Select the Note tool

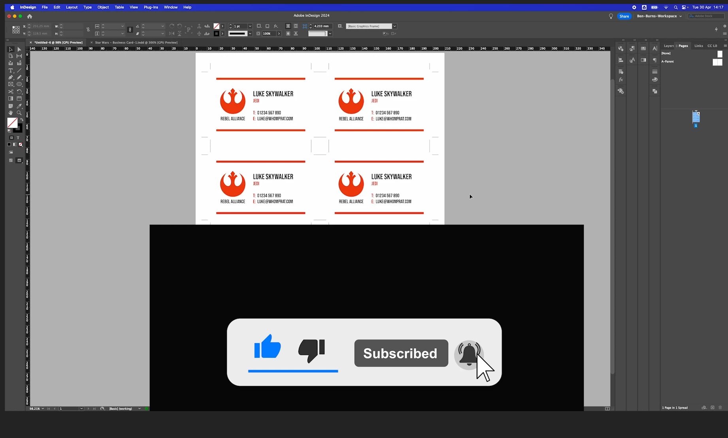tap(11, 106)
